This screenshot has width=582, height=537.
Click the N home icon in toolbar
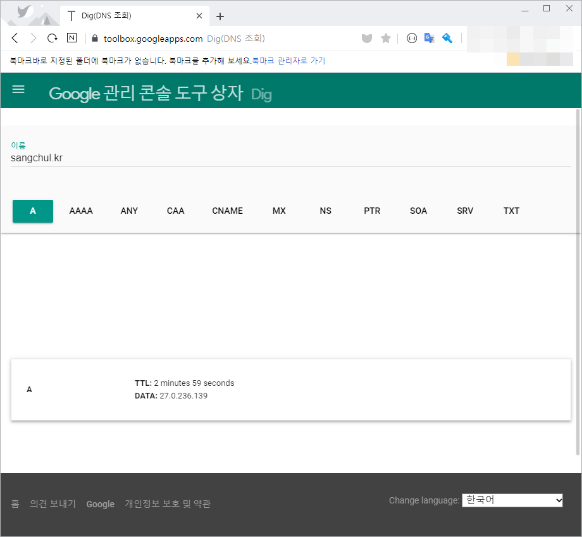(71, 38)
